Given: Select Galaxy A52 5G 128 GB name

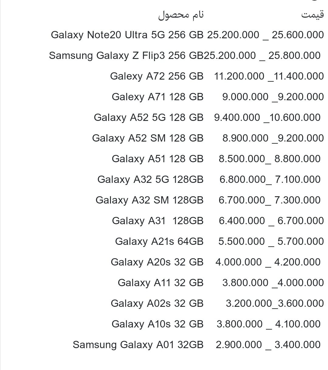Looking at the screenshot, I should click(148, 118).
